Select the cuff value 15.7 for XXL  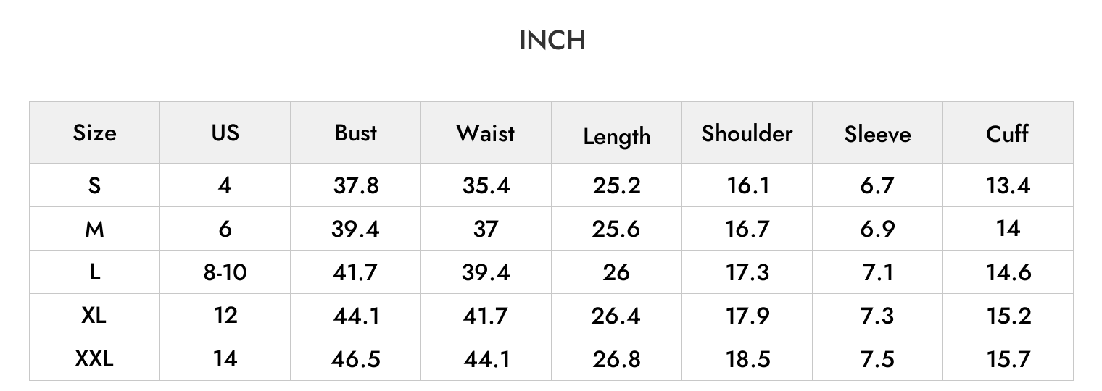1008,359
